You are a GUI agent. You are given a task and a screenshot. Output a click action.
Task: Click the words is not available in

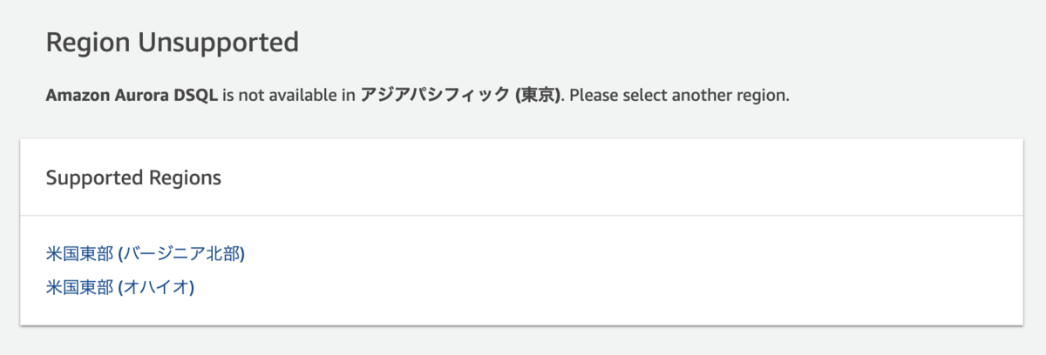click(x=289, y=95)
